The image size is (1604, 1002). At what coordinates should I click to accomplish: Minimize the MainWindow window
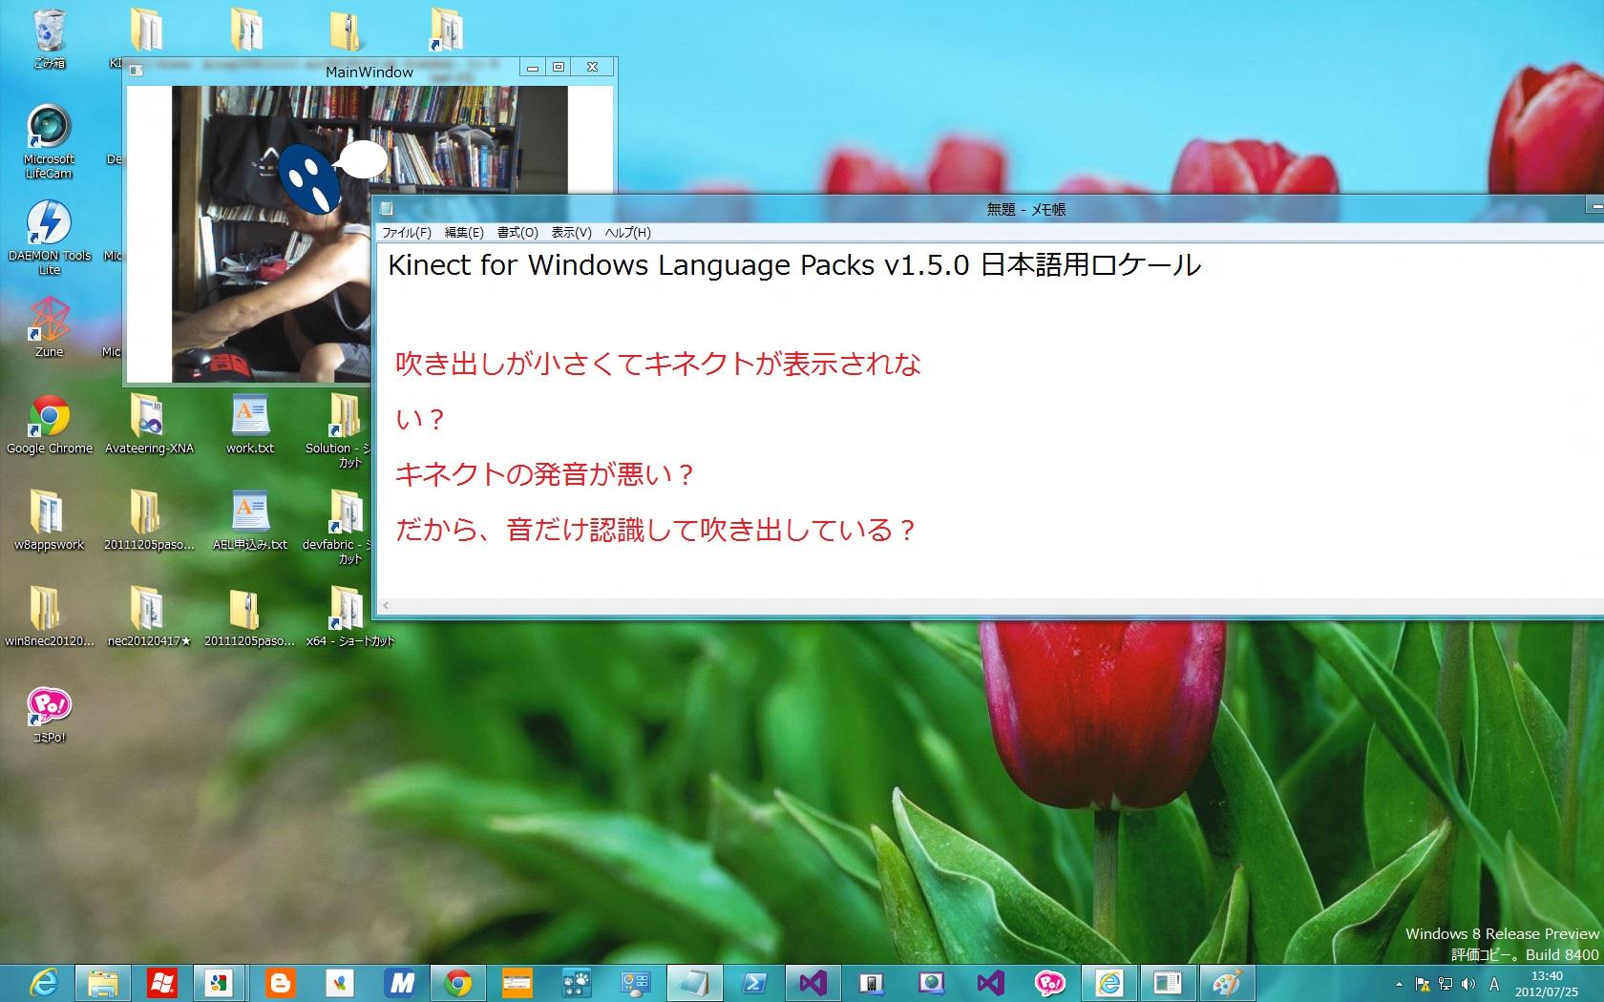coord(533,67)
